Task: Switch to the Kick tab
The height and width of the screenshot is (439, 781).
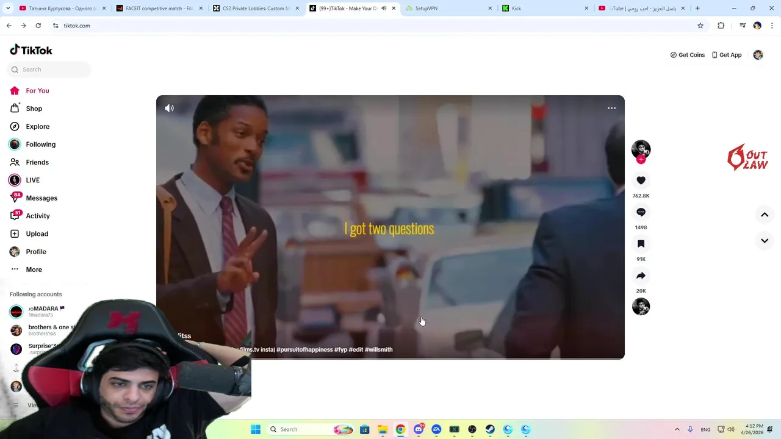Action: tap(544, 9)
